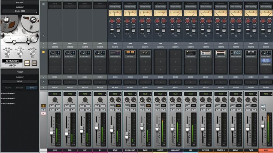Click the MAIN channel volume fader
The width and height of the screenshot is (273, 153).
point(262,124)
